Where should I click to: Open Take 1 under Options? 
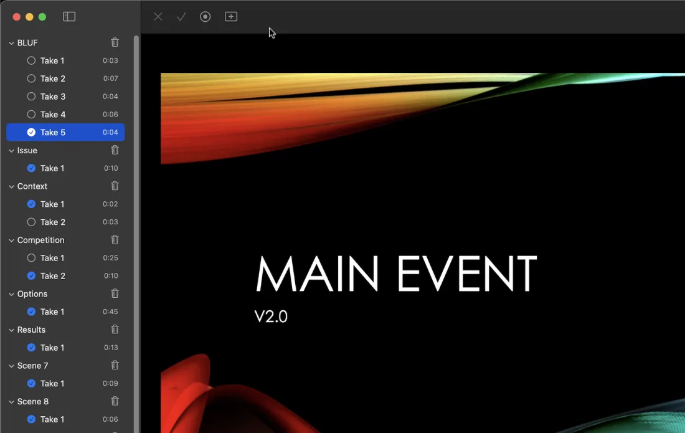coord(65,312)
